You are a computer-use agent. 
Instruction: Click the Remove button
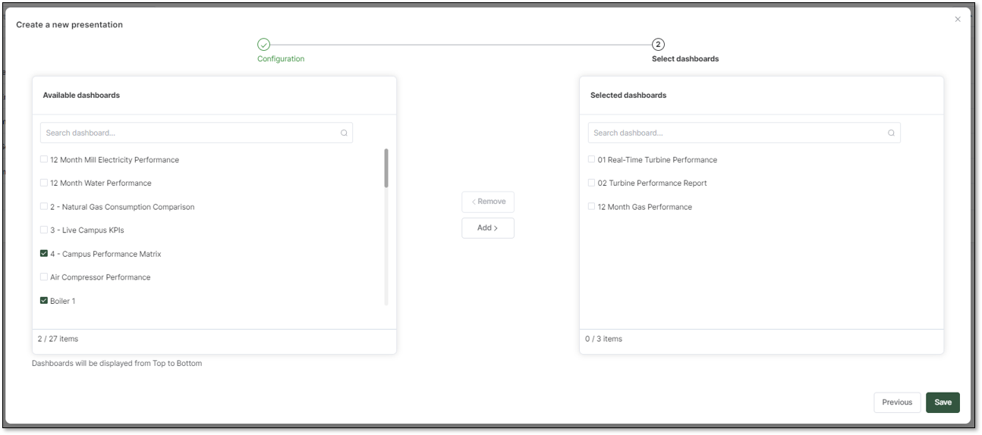pyautogui.click(x=488, y=202)
